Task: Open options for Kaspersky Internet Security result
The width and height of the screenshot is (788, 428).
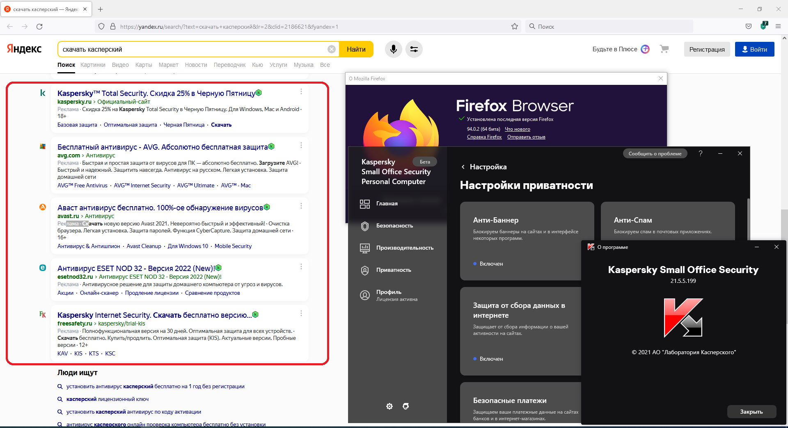Action: click(301, 313)
